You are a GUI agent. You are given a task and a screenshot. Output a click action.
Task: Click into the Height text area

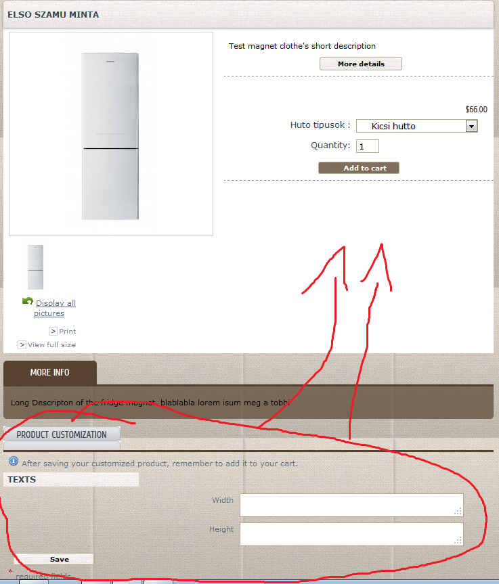click(351, 534)
